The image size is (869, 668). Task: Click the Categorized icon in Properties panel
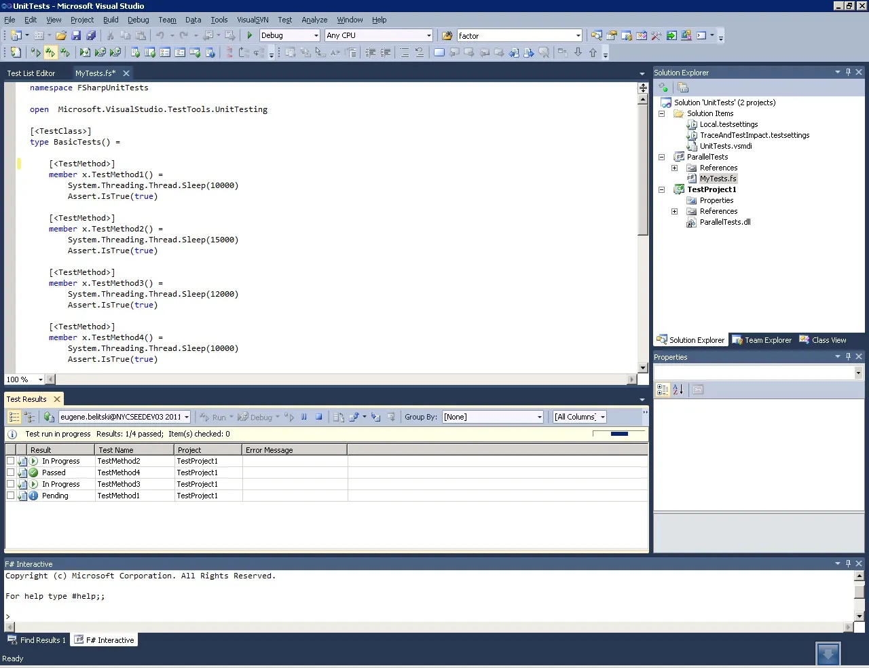click(663, 390)
